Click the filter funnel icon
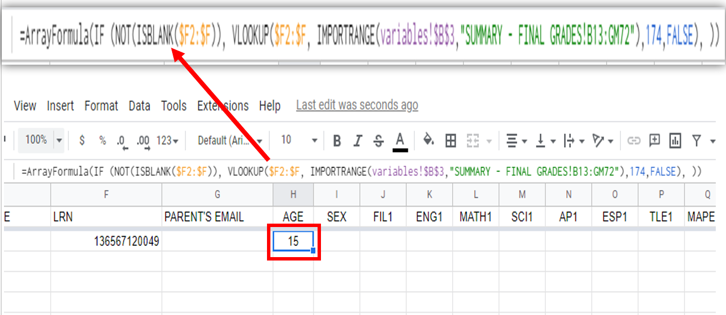 pyautogui.click(x=697, y=141)
